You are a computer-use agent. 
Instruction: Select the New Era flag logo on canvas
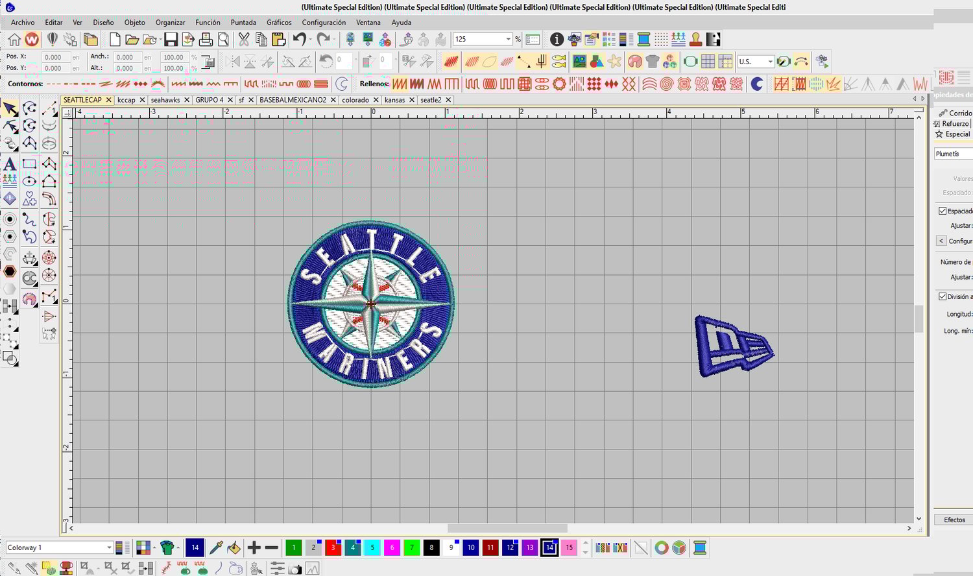point(734,346)
